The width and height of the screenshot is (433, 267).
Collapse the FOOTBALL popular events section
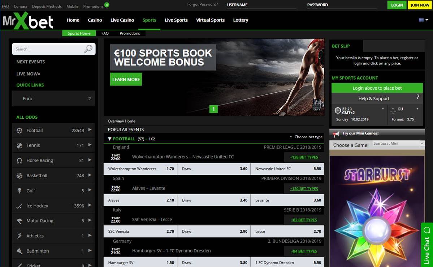tap(110, 139)
